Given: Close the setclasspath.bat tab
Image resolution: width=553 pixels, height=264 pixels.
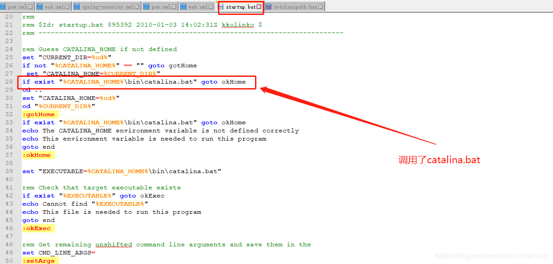Looking at the screenshot, I should 321,7.
